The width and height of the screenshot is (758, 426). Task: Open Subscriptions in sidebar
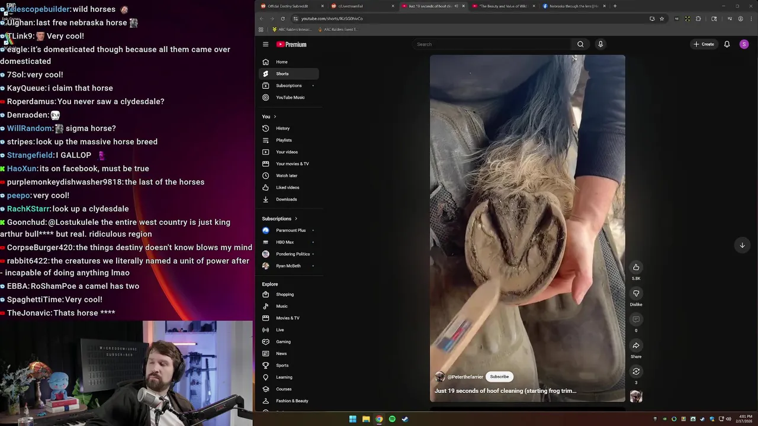289,86
